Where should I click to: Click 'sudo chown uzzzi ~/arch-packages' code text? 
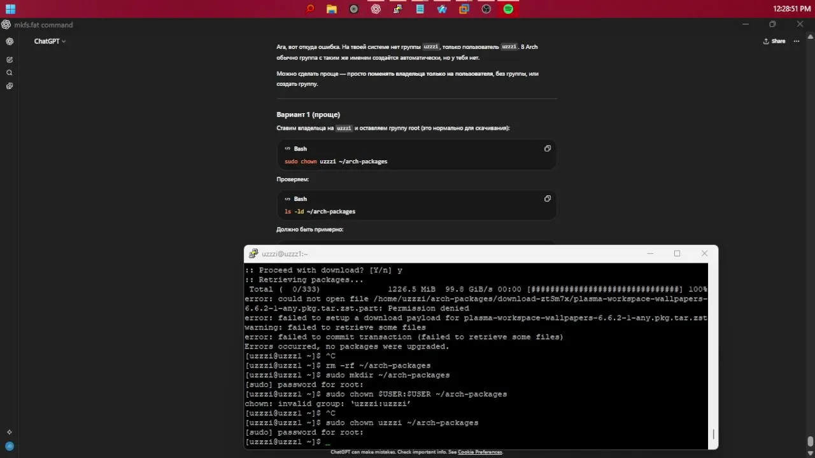(x=336, y=162)
